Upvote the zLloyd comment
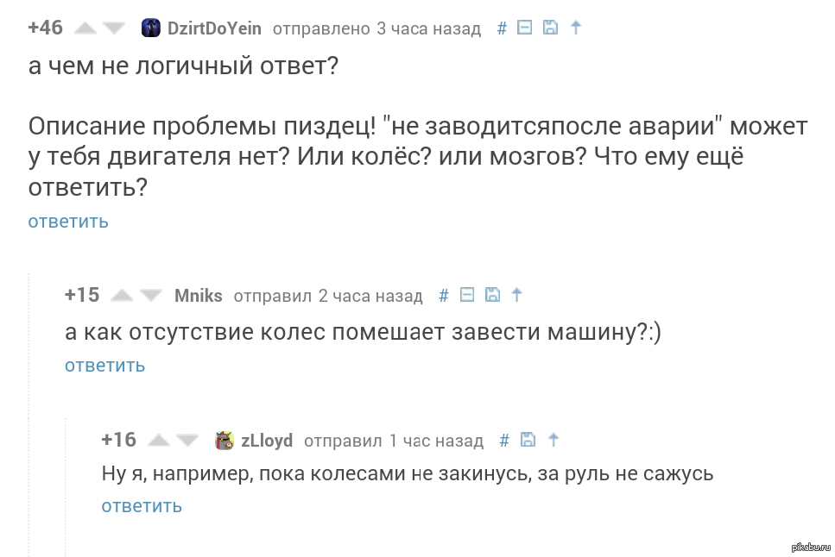The width and height of the screenshot is (835, 557). coord(159,440)
